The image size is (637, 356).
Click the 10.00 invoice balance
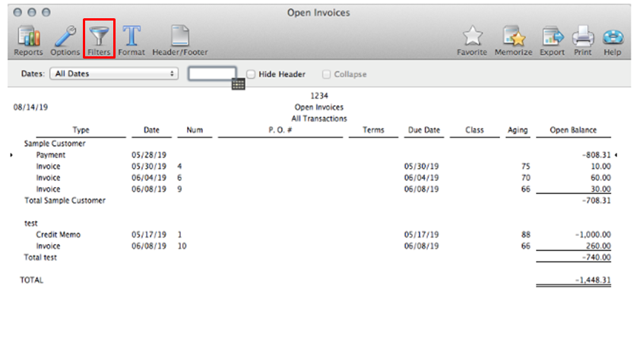click(x=601, y=167)
